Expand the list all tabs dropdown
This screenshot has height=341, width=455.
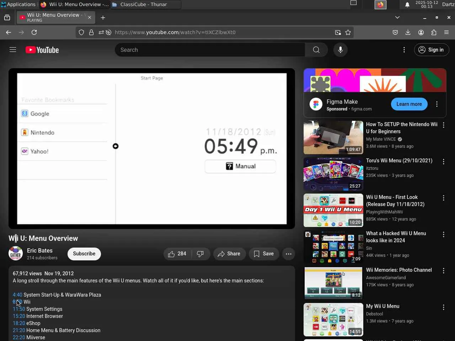[x=397, y=17]
